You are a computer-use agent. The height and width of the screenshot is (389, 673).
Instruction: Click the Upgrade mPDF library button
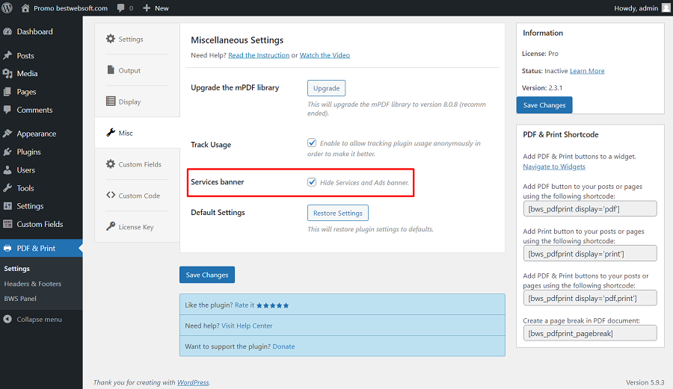(326, 88)
